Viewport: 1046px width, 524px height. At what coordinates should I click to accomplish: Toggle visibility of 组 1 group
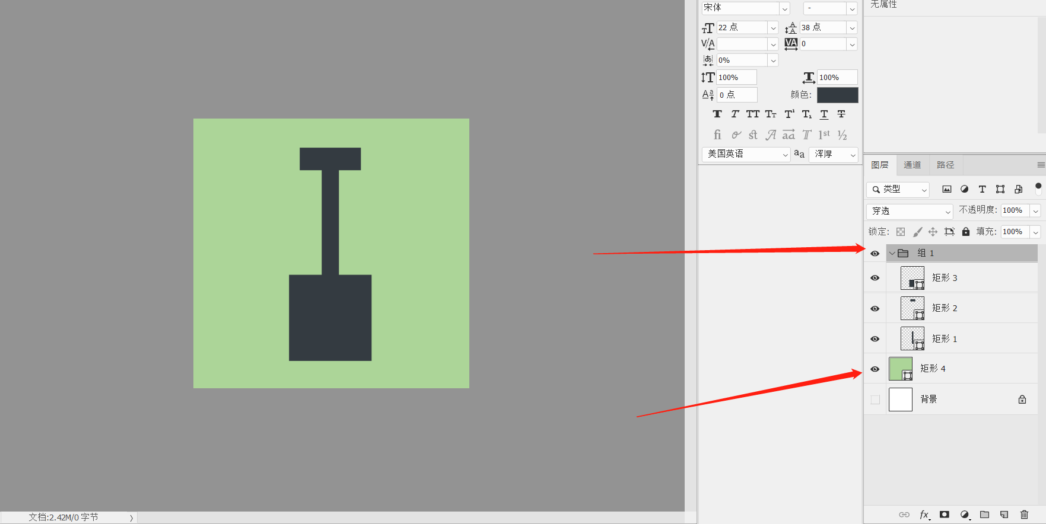(x=875, y=254)
